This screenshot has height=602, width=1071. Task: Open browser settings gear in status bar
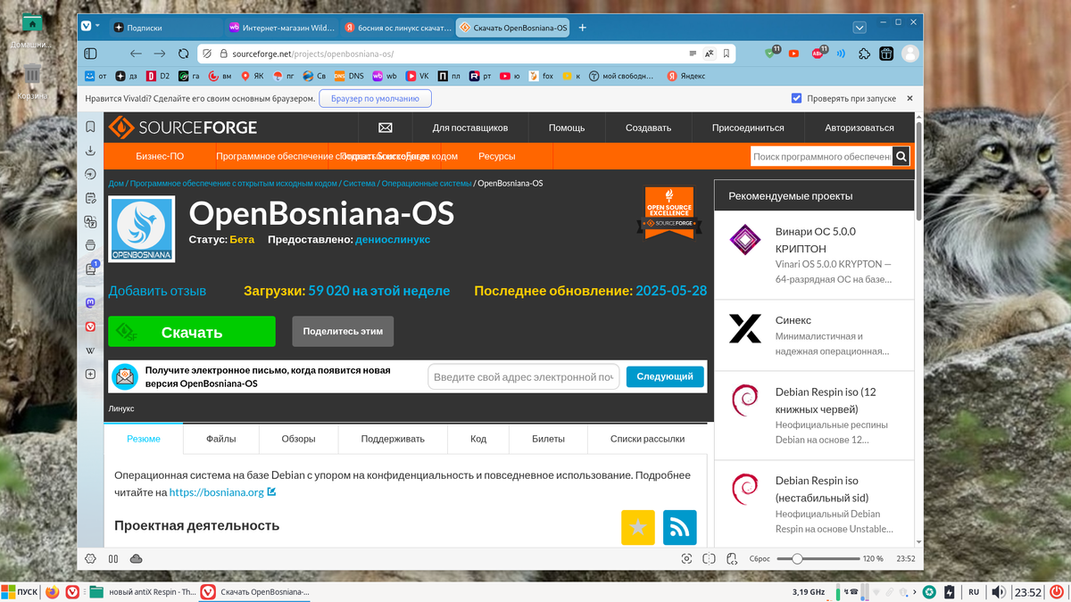coord(90,558)
